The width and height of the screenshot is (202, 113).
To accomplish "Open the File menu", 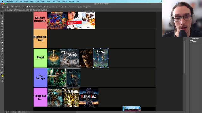I will (x=16, y=1).
